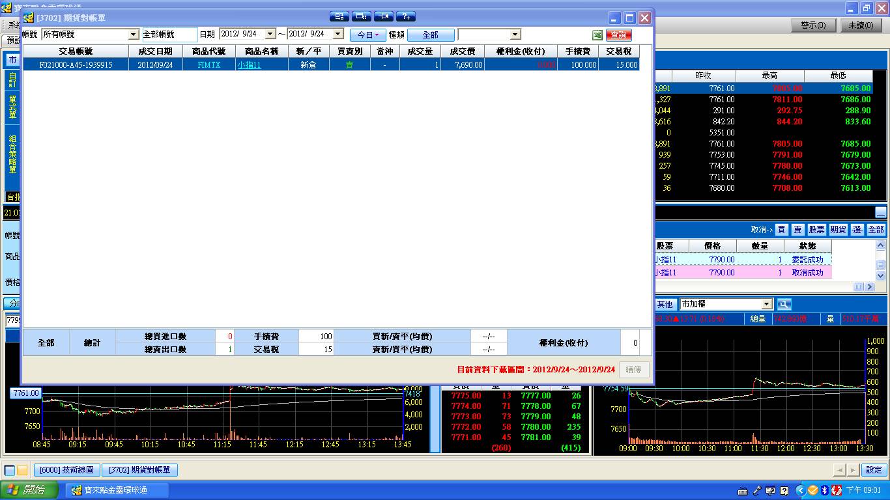The image size is (890, 500).
Task: Click 最高 column header in quote table
Action: coord(769,76)
